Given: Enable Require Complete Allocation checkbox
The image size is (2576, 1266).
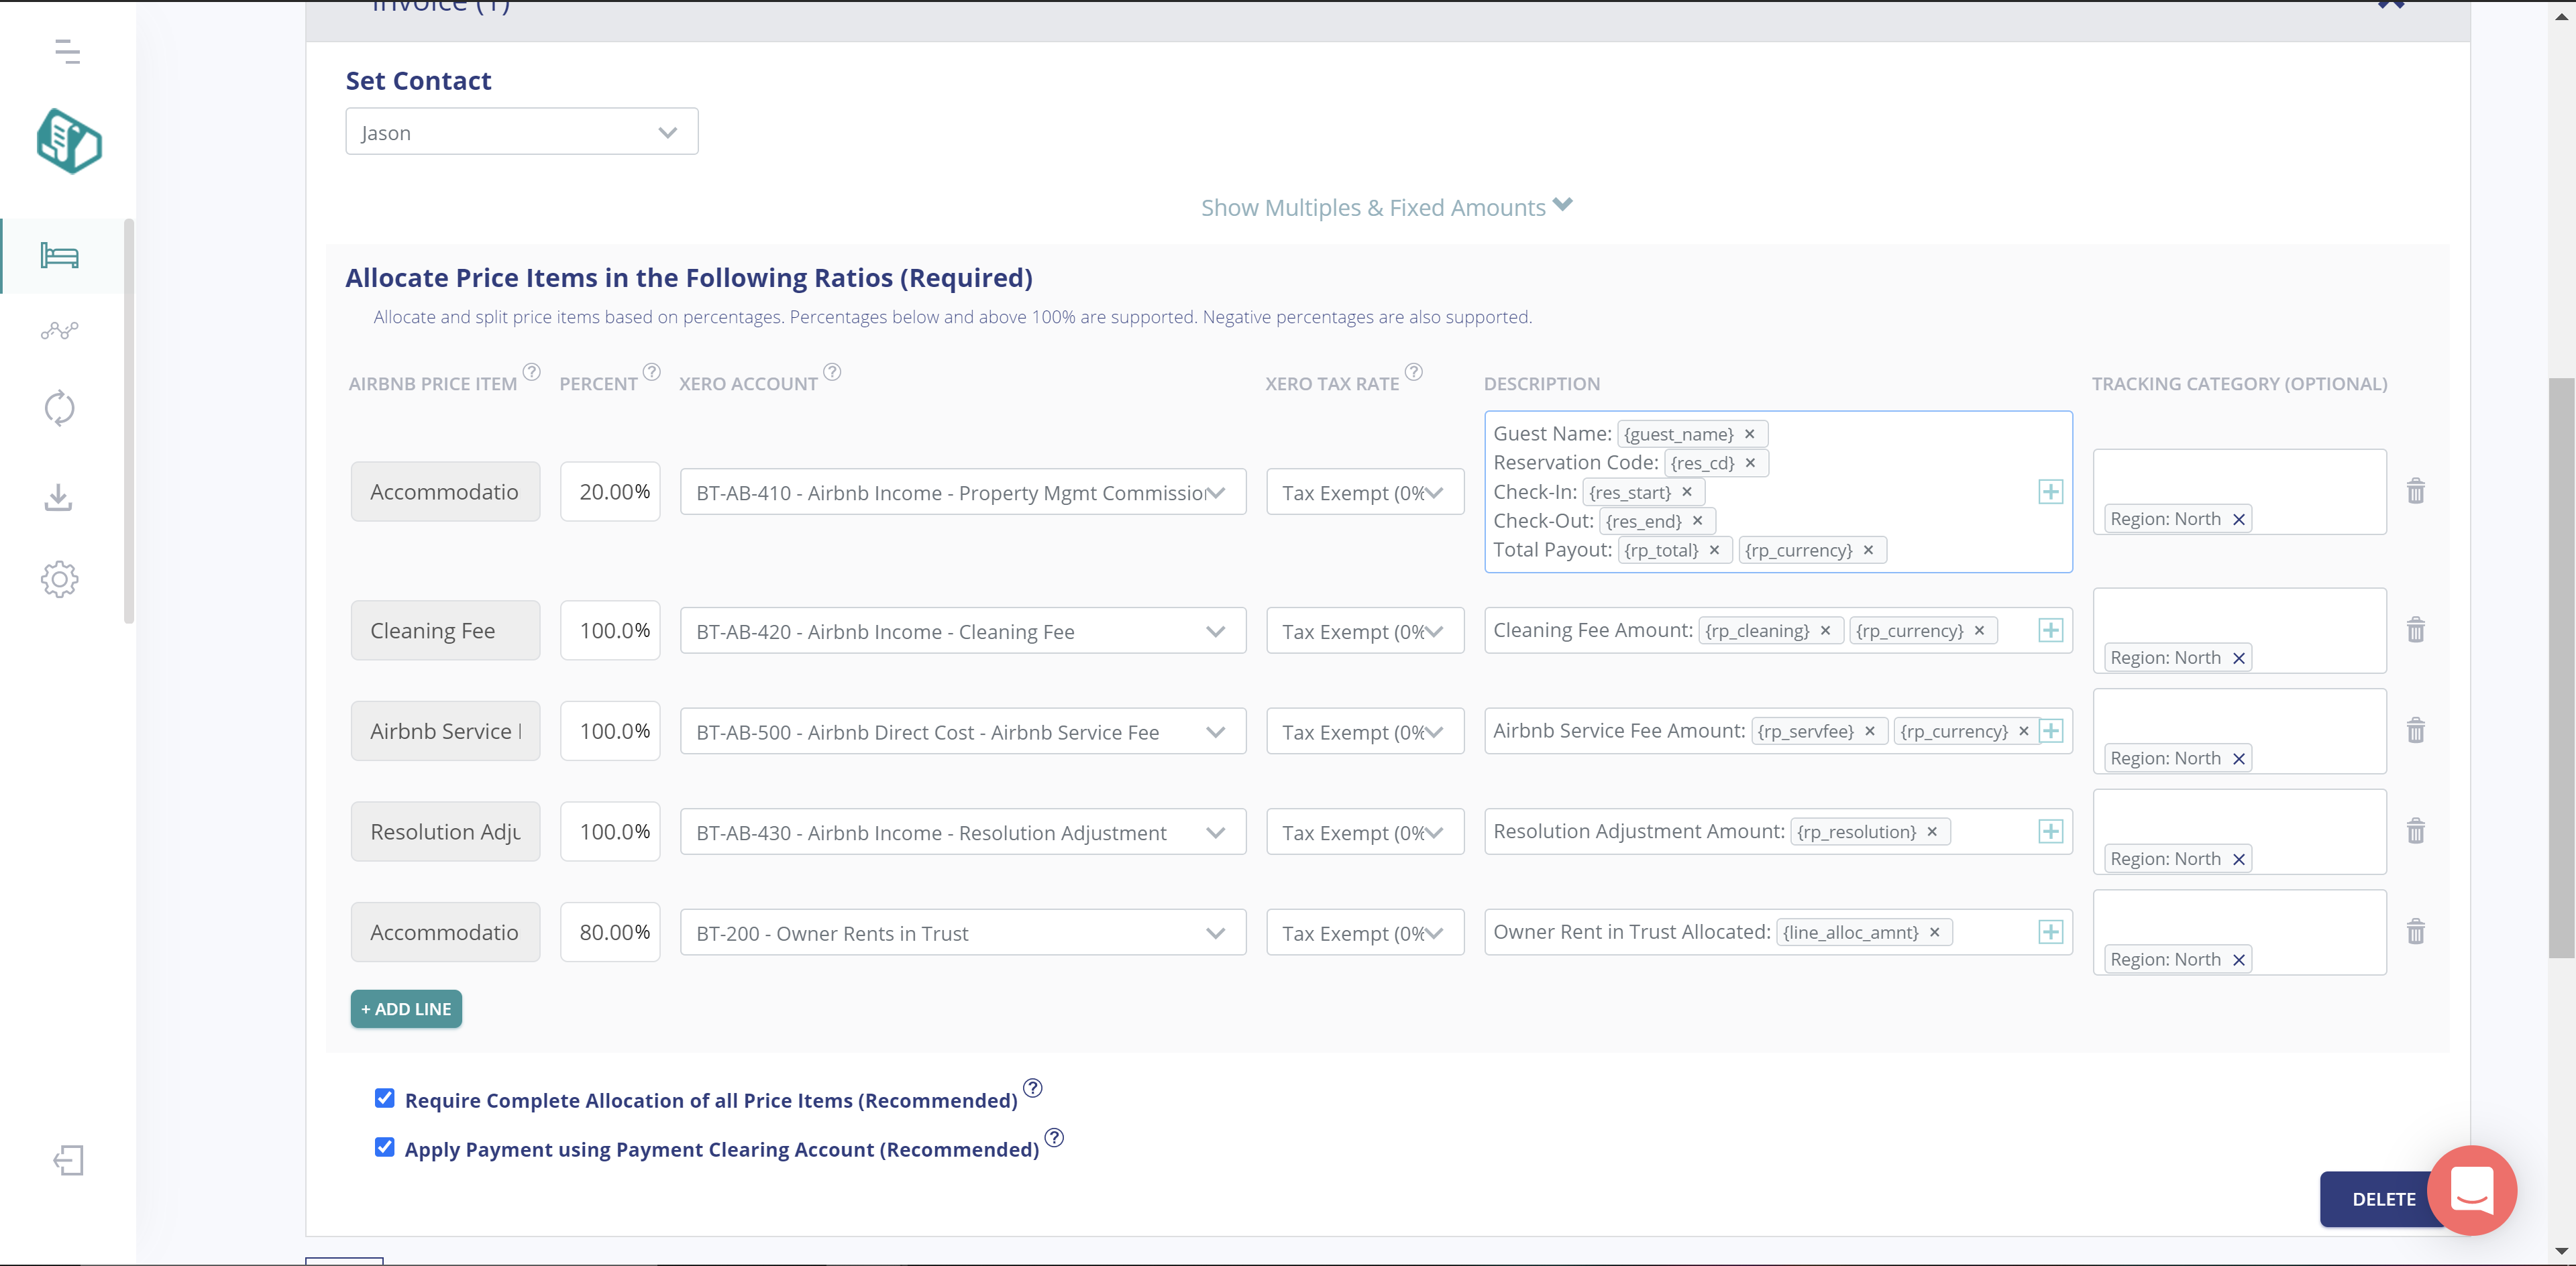Looking at the screenshot, I should click(384, 1097).
